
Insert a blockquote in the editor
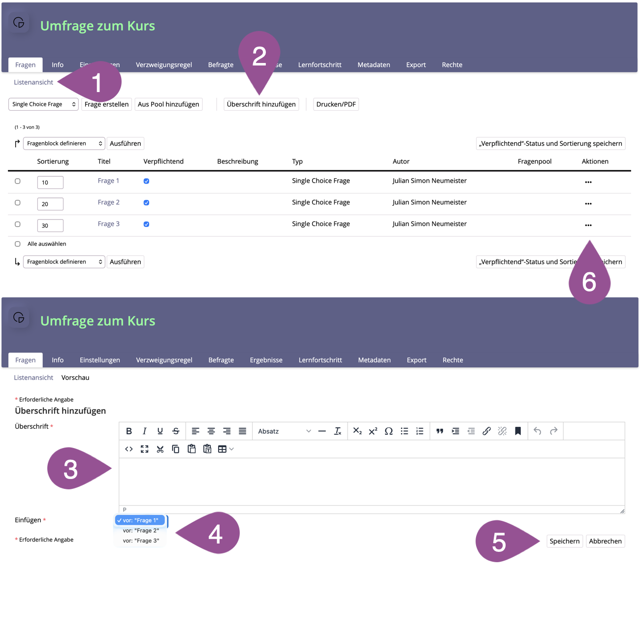[440, 431]
